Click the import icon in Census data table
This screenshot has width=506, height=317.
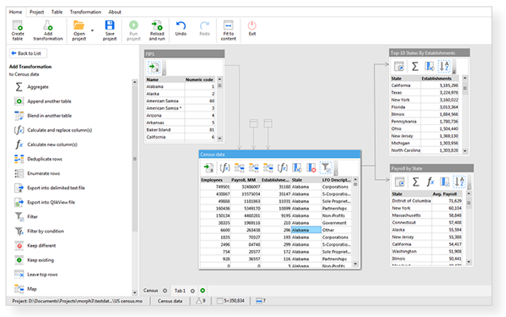[208, 168]
